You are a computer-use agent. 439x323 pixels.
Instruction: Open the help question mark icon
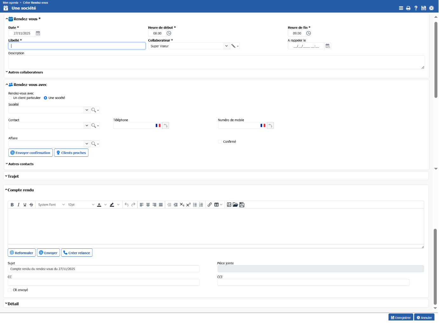pyautogui.click(x=416, y=8)
